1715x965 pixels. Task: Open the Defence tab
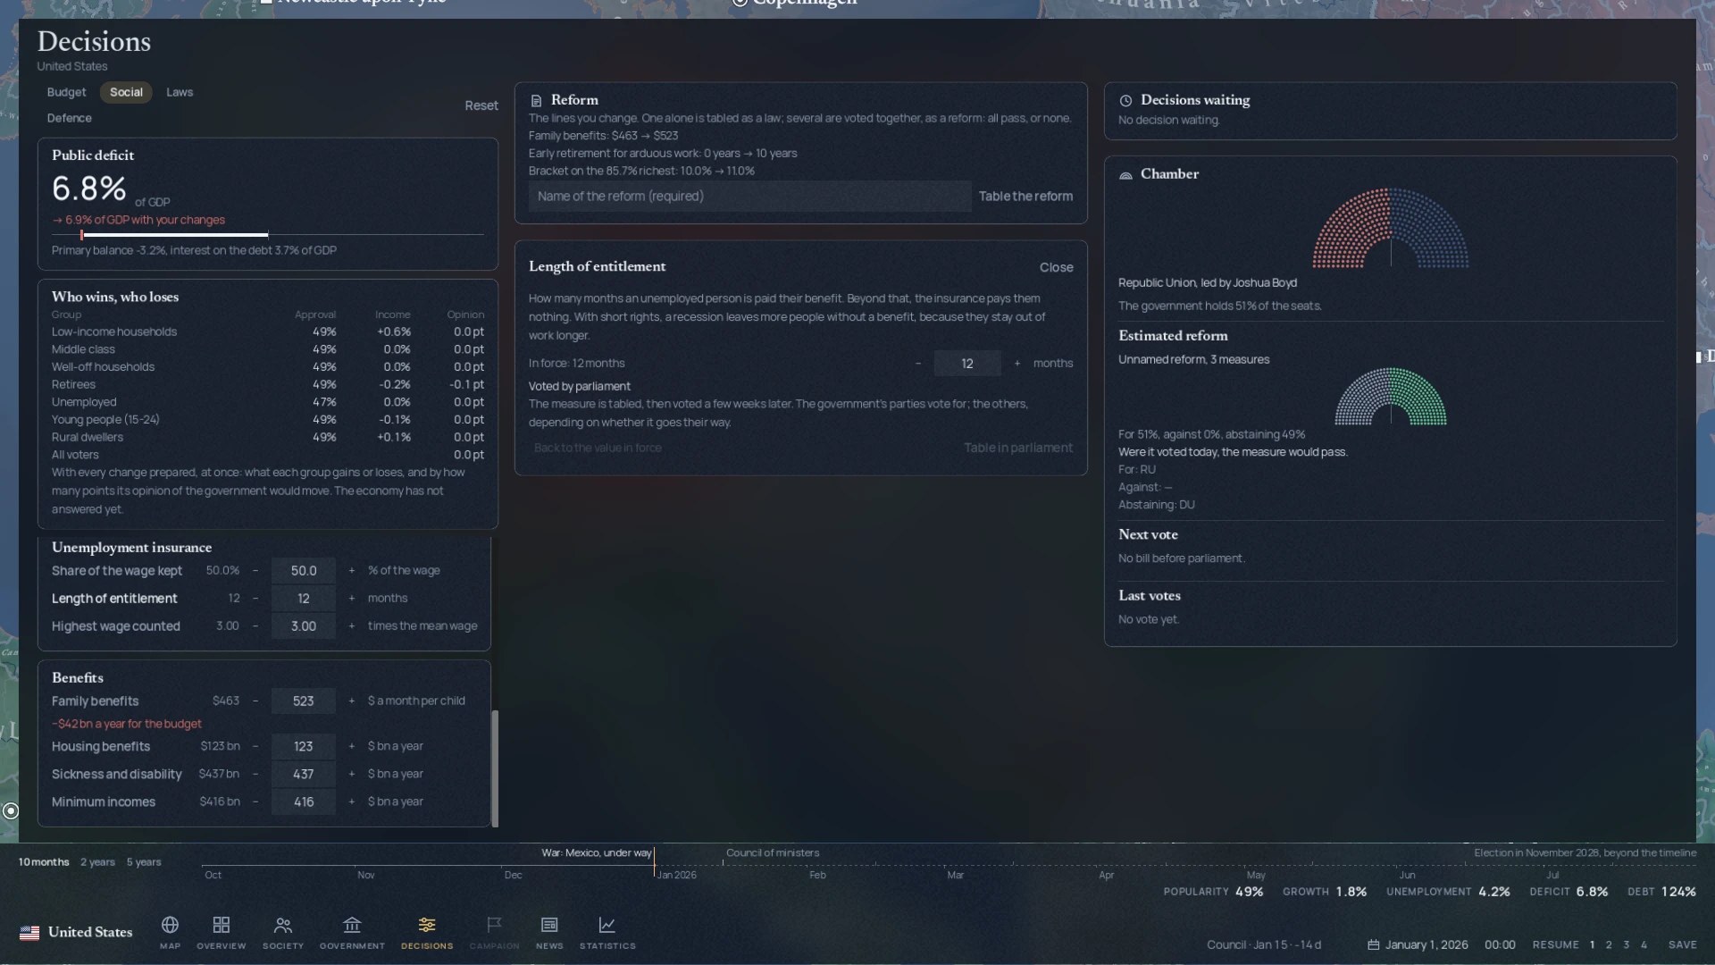(69, 118)
